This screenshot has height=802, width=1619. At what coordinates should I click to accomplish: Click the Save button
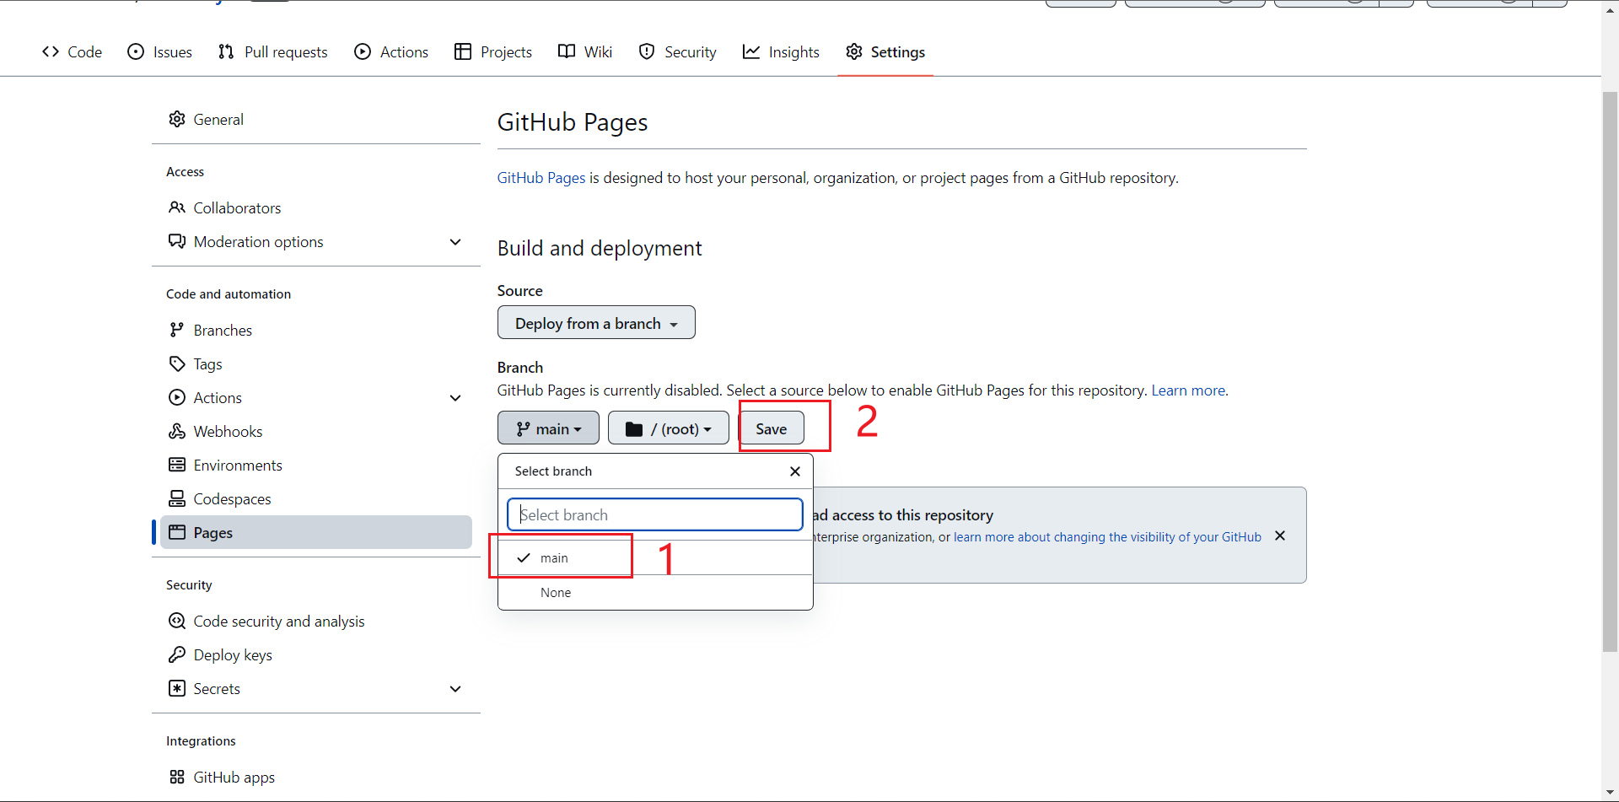pyautogui.click(x=772, y=428)
